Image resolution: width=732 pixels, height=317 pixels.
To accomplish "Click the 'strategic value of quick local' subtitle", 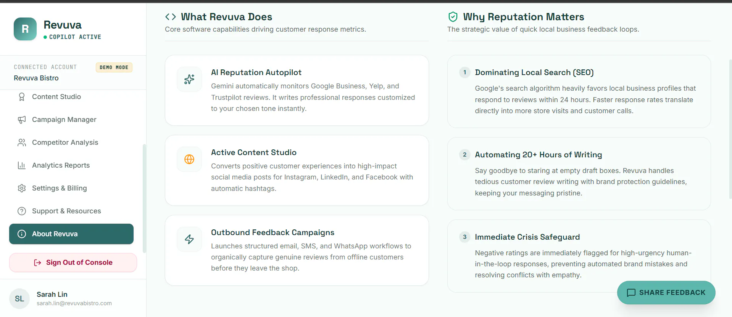I will (x=543, y=29).
